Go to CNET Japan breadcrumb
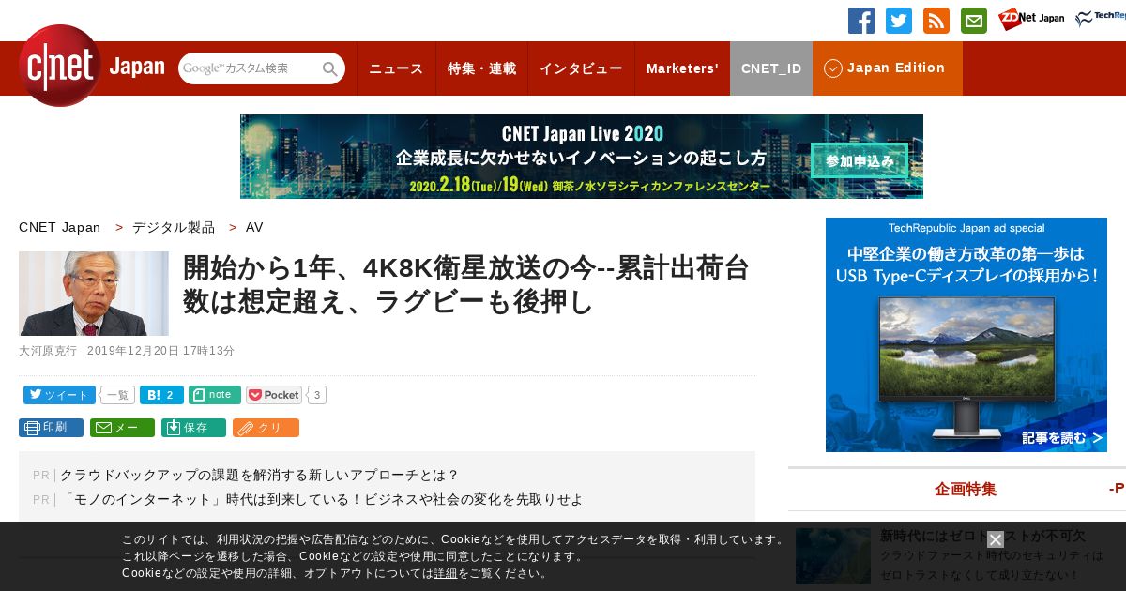 [x=60, y=227]
